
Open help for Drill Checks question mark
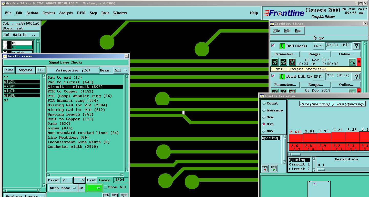[356, 46]
